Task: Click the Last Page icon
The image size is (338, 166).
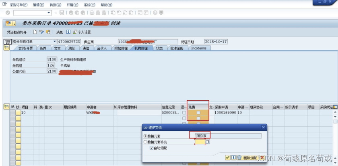Action: click(131, 13)
